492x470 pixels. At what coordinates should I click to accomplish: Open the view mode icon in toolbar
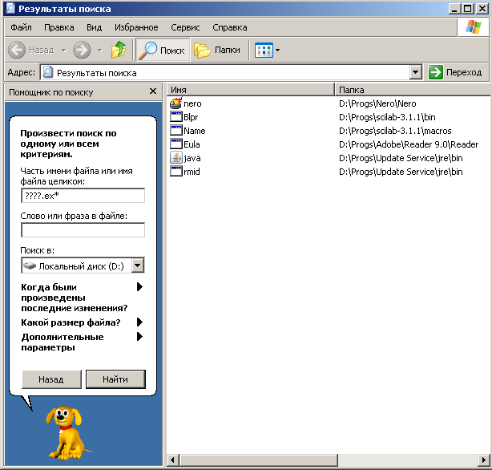pos(264,50)
